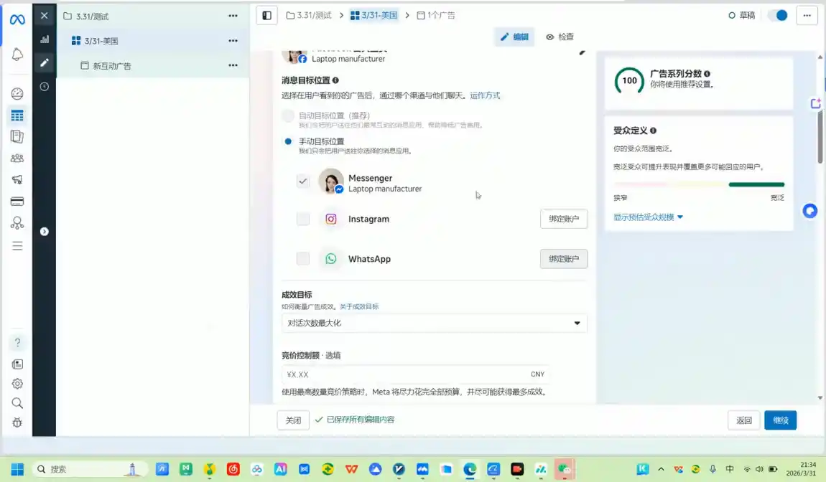Screen dimensions: 826x482
Task: Go to 1个广告 breadcrumb
Action: pyautogui.click(x=436, y=15)
